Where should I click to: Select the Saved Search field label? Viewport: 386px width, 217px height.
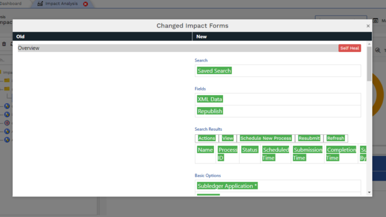click(x=214, y=71)
